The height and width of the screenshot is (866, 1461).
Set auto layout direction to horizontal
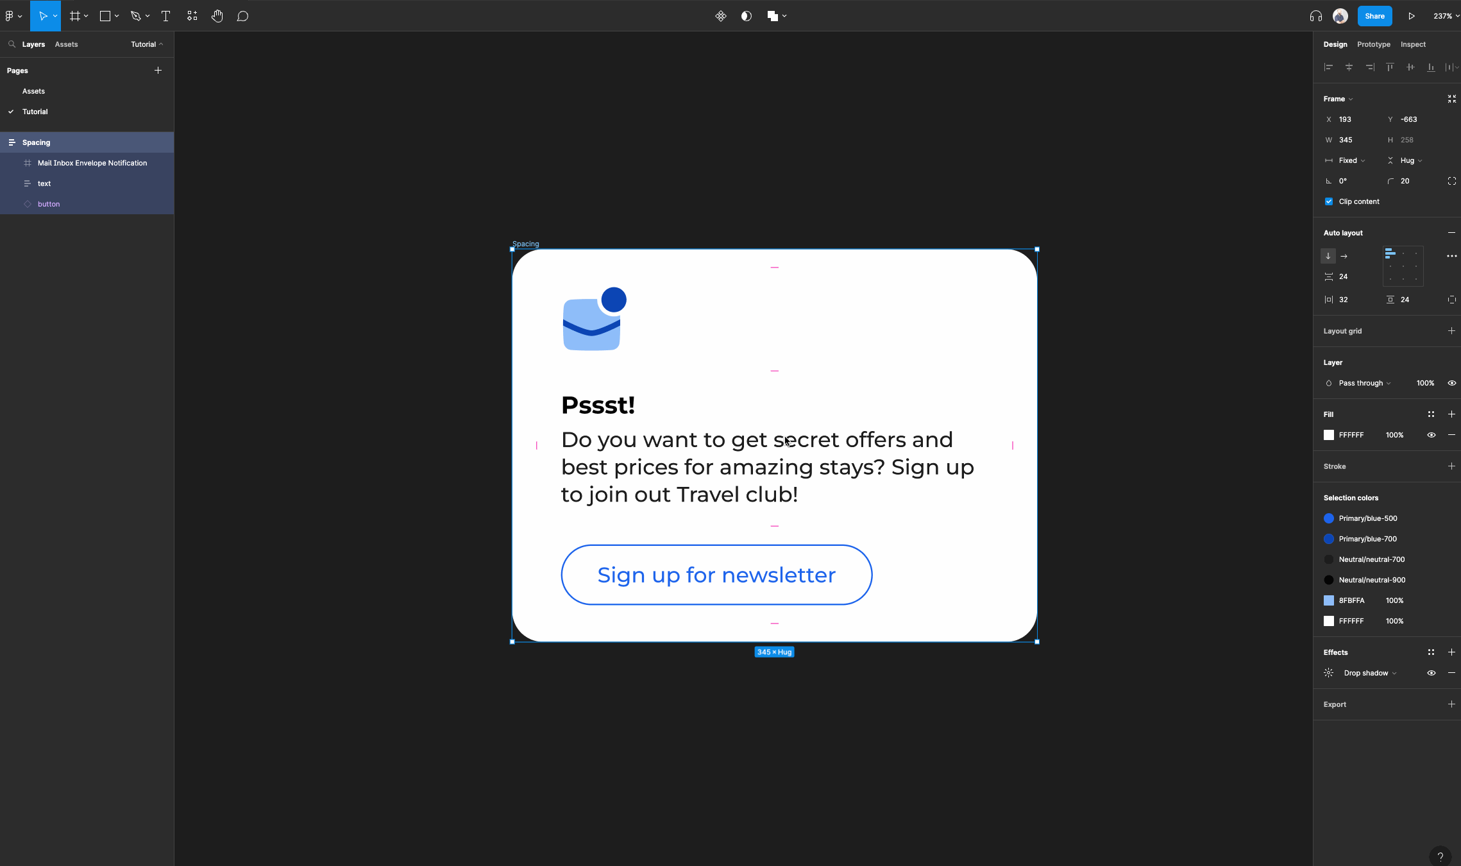(x=1344, y=256)
